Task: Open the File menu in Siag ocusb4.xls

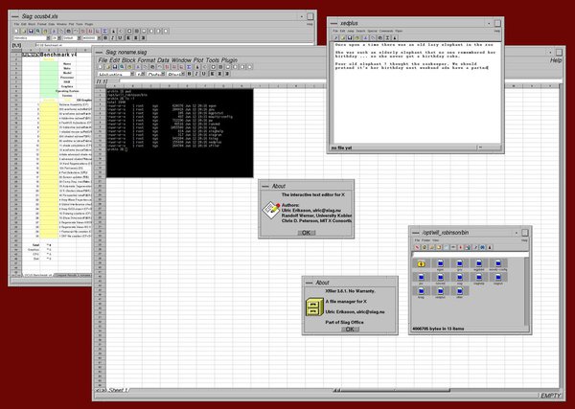Action: tap(16, 24)
